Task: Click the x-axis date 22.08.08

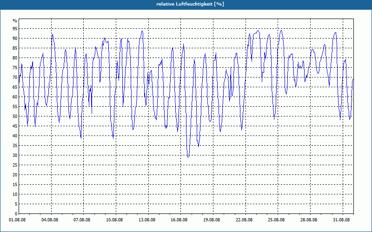Action: [245, 220]
